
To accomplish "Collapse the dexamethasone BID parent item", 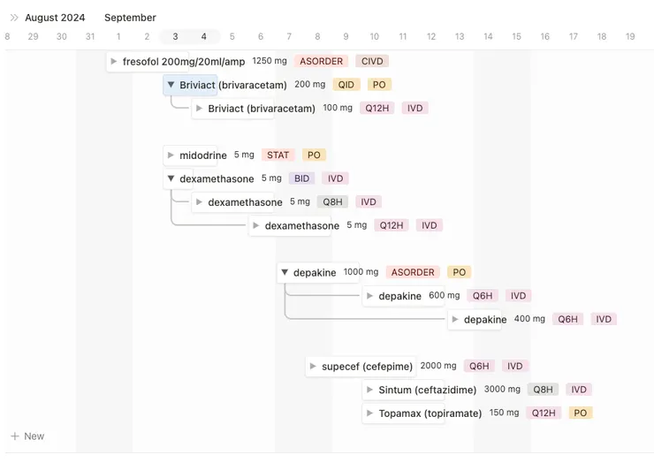I will pyautogui.click(x=171, y=178).
